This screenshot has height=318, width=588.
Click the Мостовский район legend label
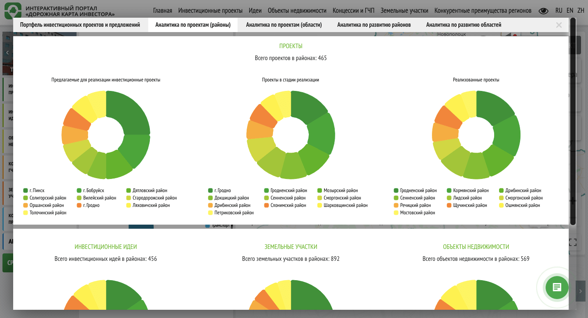pos(418,213)
